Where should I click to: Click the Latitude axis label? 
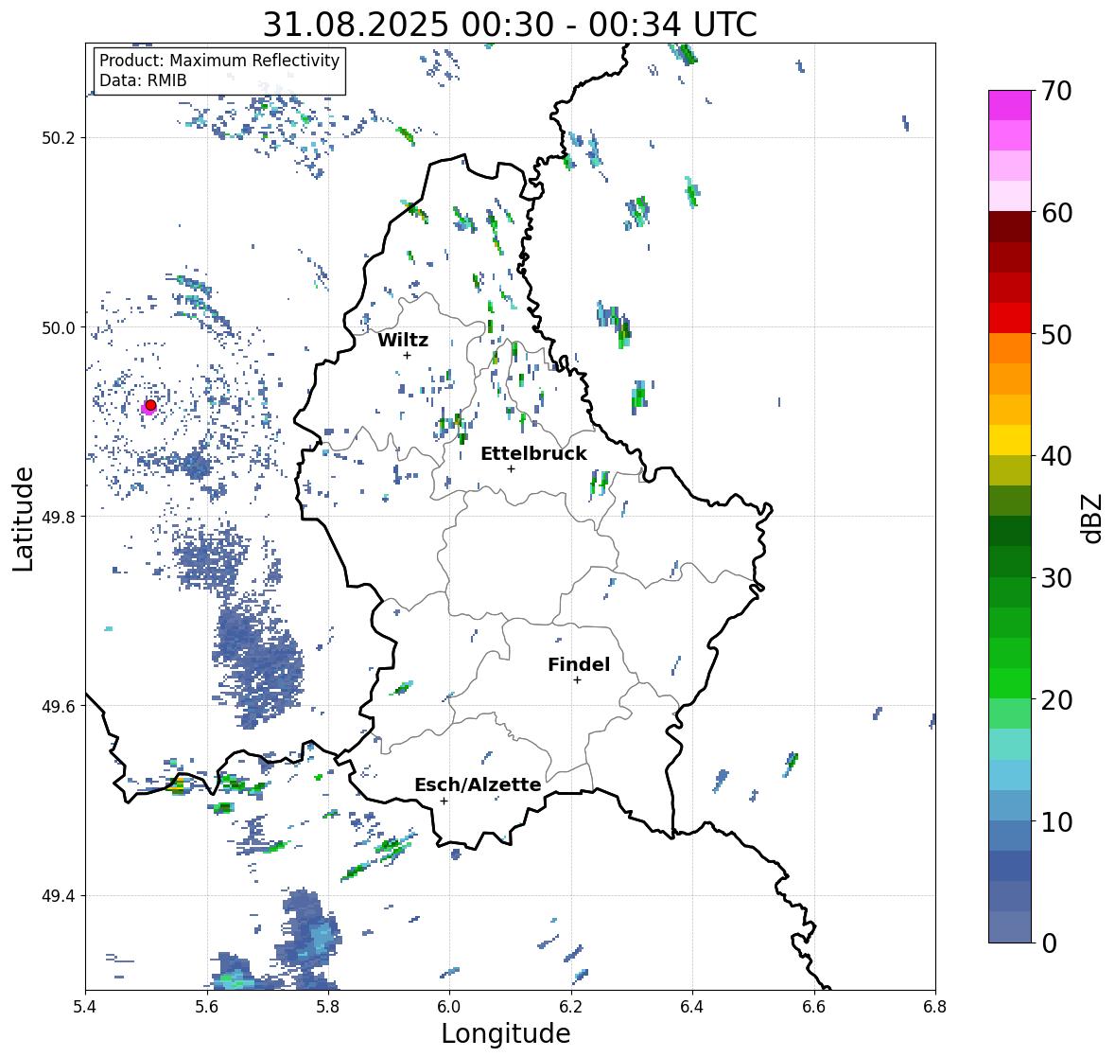tap(23, 519)
